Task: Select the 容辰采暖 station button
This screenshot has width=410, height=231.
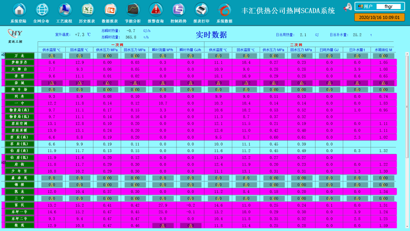Action: [20, 130]
